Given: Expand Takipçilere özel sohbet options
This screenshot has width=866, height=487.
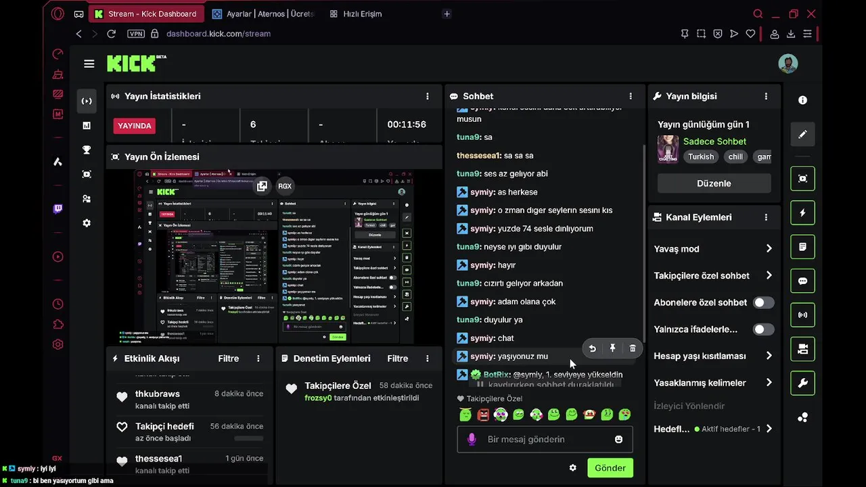Looking at the screenshot, I should (x=713, y=275).
